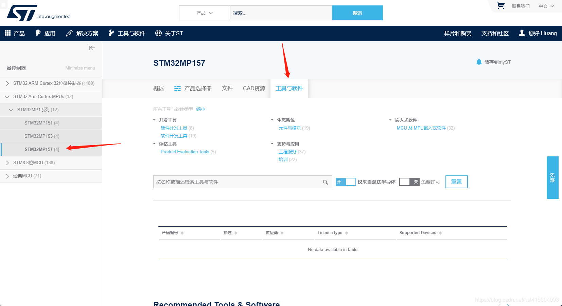Open 硬件开发工具 (8) link
The height and width of the screenshot is (306, 562).
(177, 128)
